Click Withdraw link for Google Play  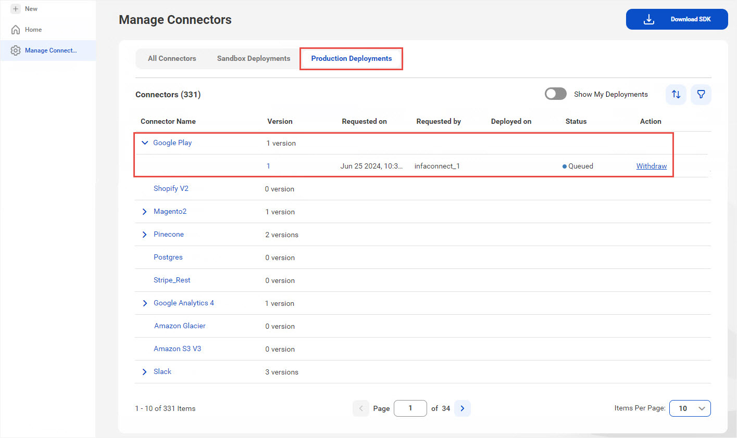pos(652,166)
